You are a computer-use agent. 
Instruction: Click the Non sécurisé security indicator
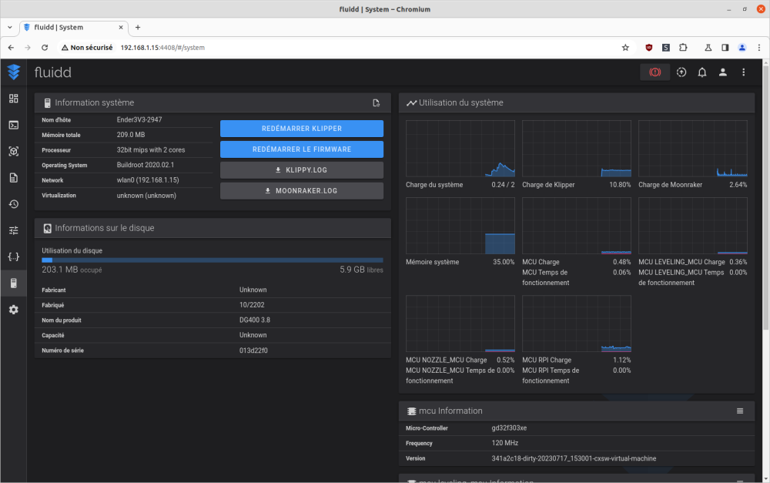coord(87,48)
